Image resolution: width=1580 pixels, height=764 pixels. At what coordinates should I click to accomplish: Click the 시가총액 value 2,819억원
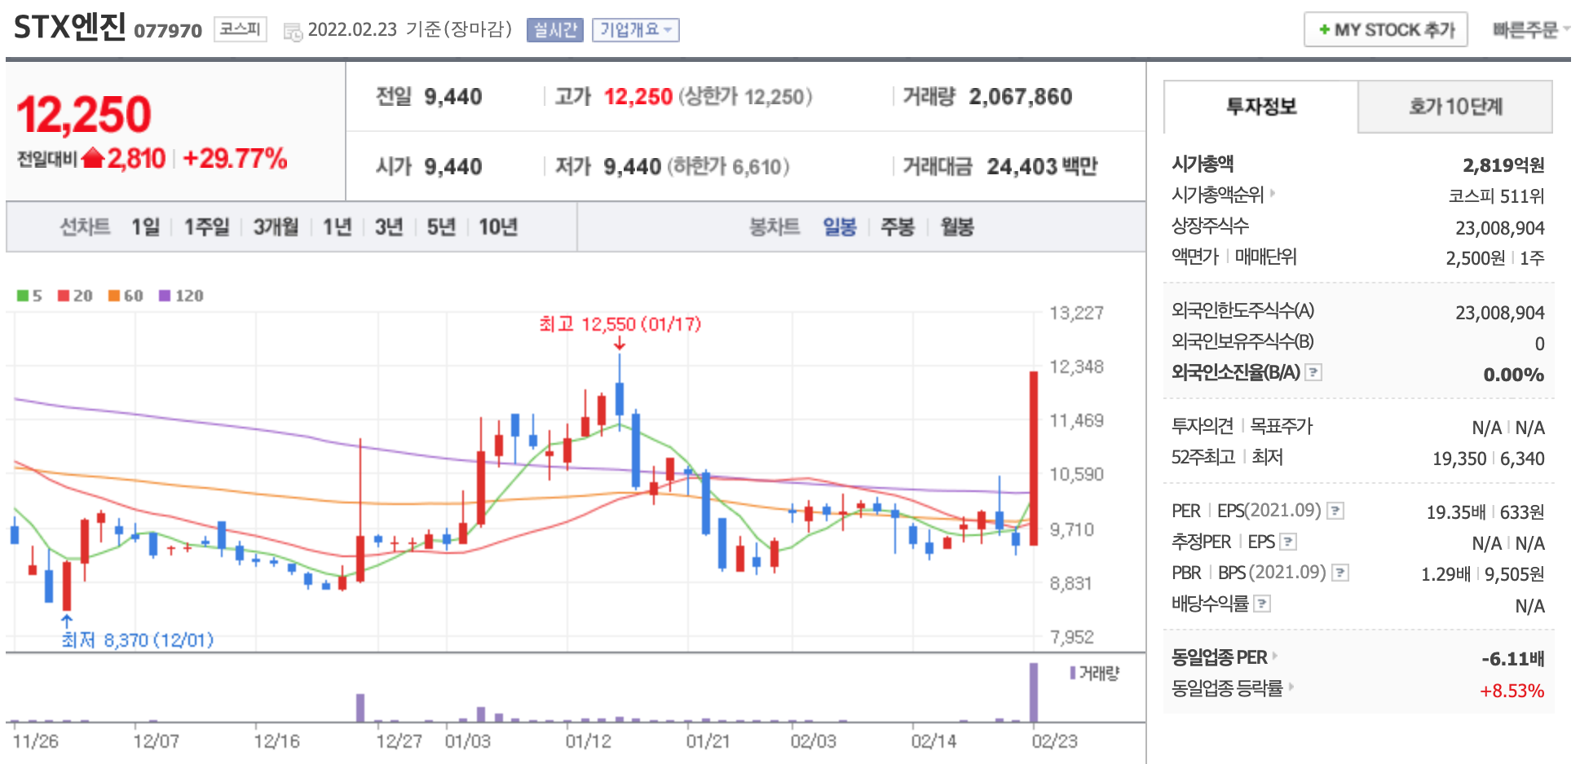tap(1503, 165)
